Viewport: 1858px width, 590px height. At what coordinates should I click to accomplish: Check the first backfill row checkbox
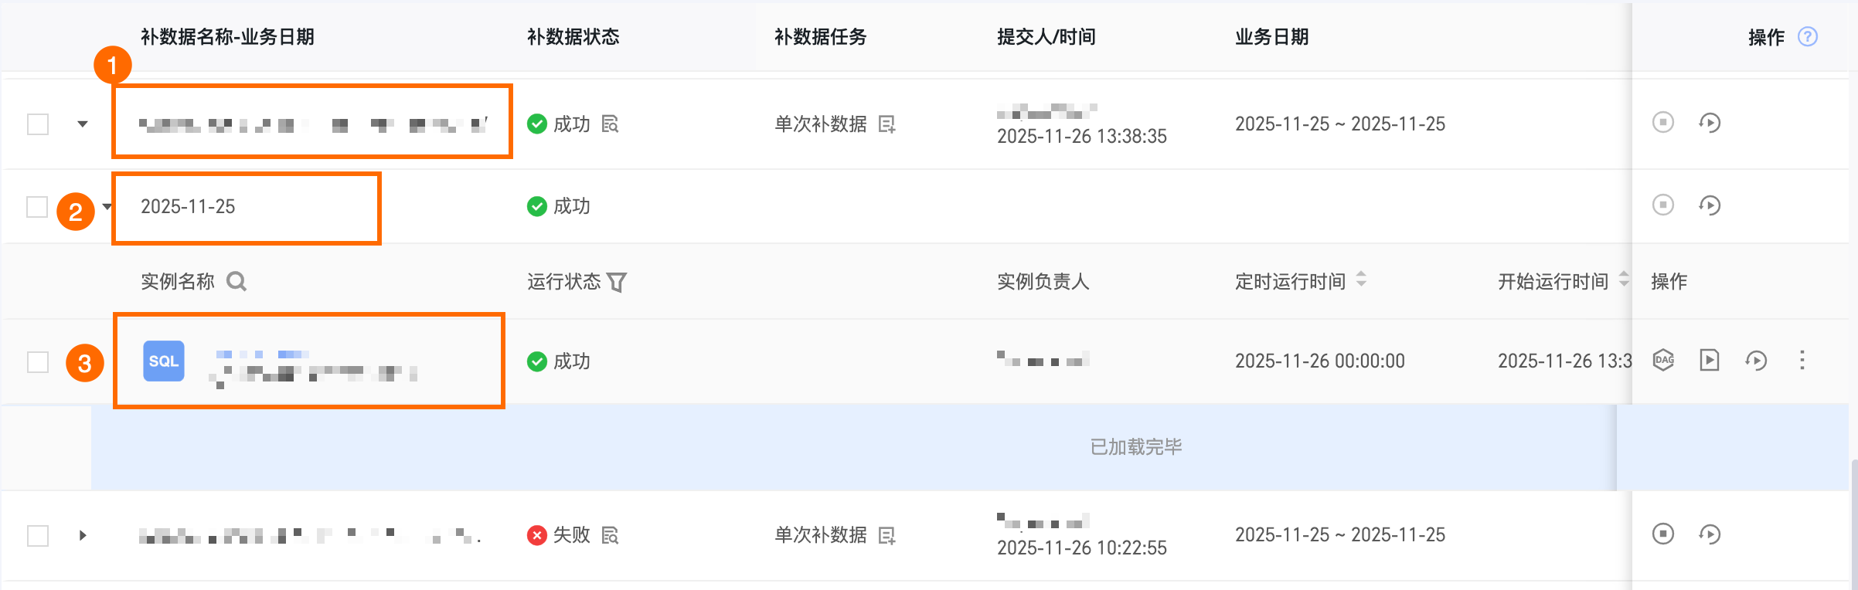click(x=38, y=124)
